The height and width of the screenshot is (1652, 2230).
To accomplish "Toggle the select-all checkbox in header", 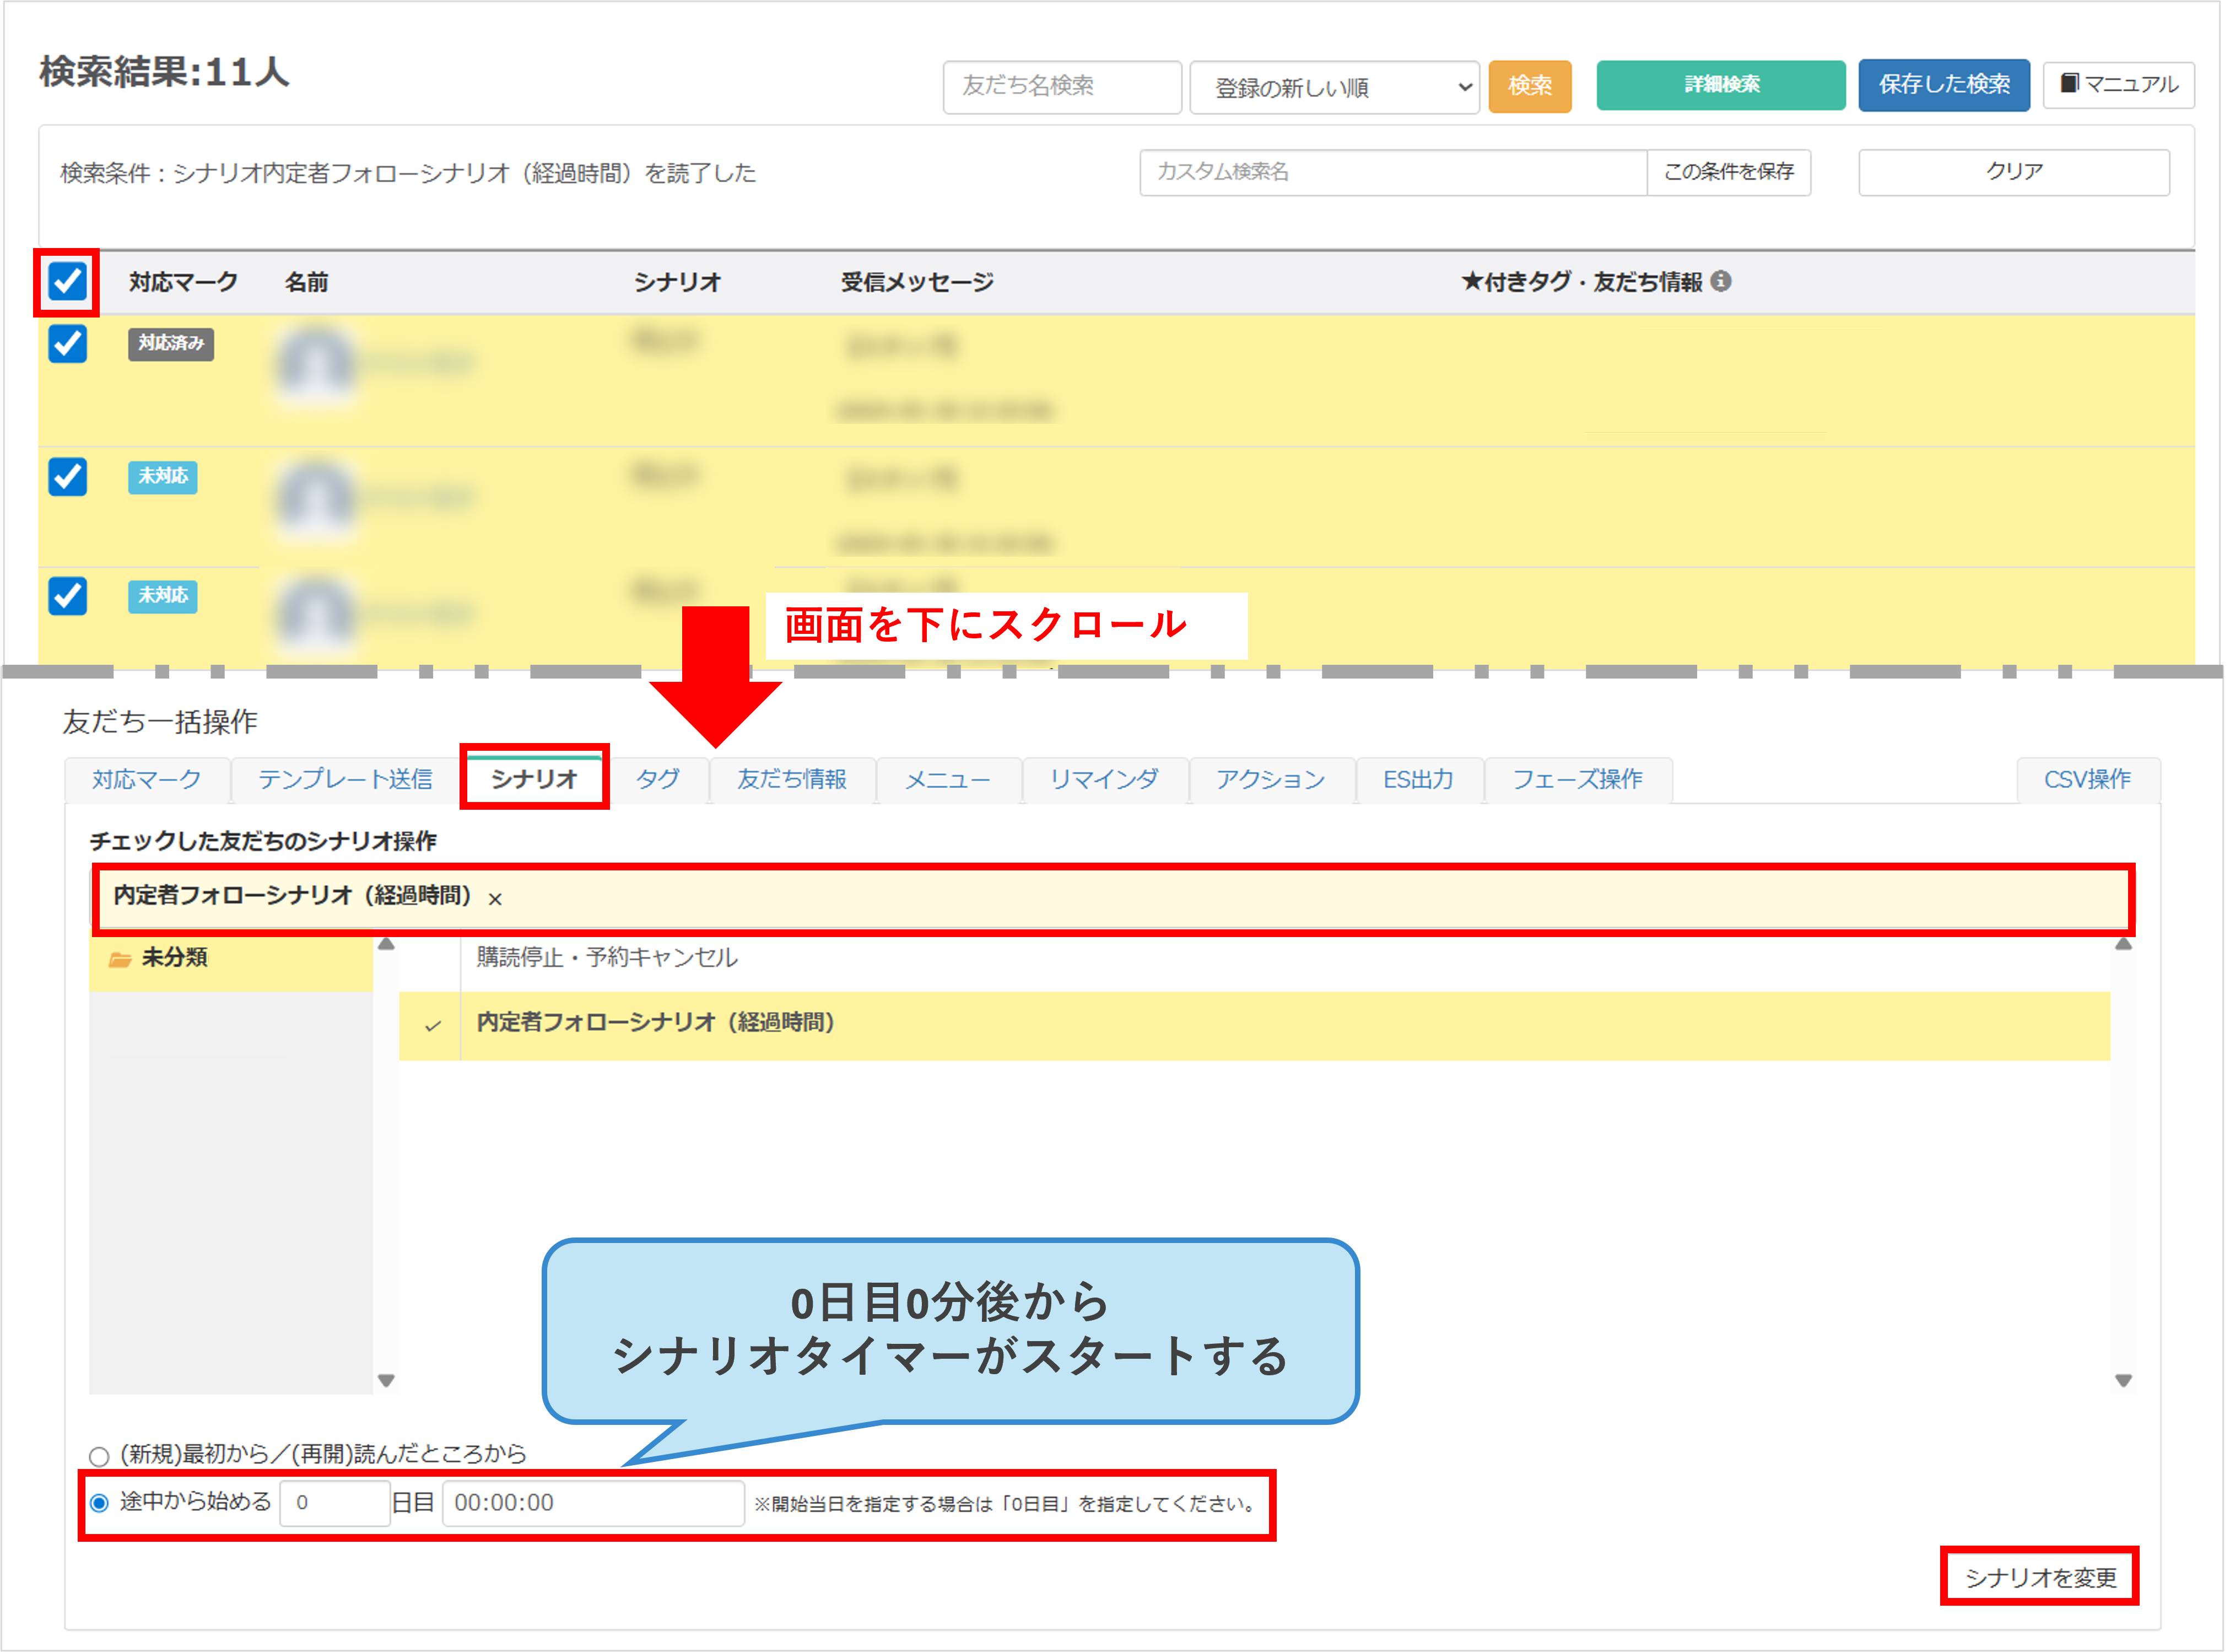I will pos(67,282).
